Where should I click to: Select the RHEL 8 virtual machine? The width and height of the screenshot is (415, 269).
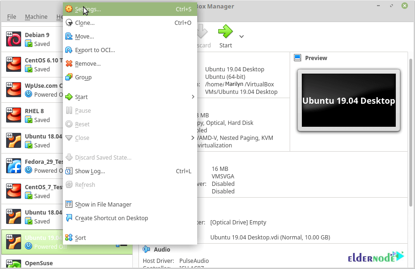pos(32,115)
